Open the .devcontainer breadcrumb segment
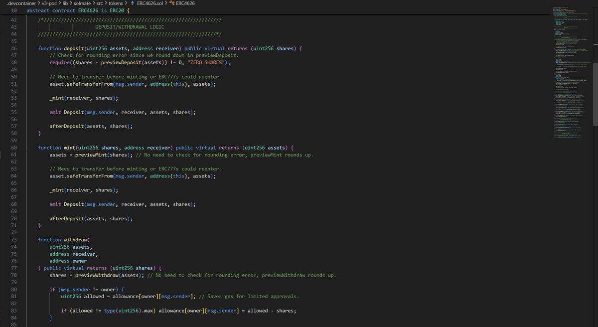Image resolution: width=598 pixels, height=327 pixels. (x=20, y=3)
